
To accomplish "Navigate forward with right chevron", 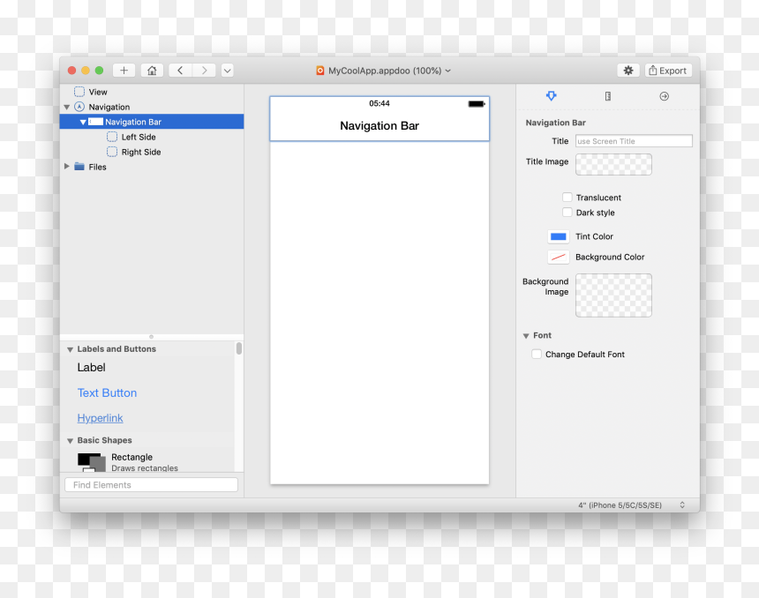I will pos(204,71).
